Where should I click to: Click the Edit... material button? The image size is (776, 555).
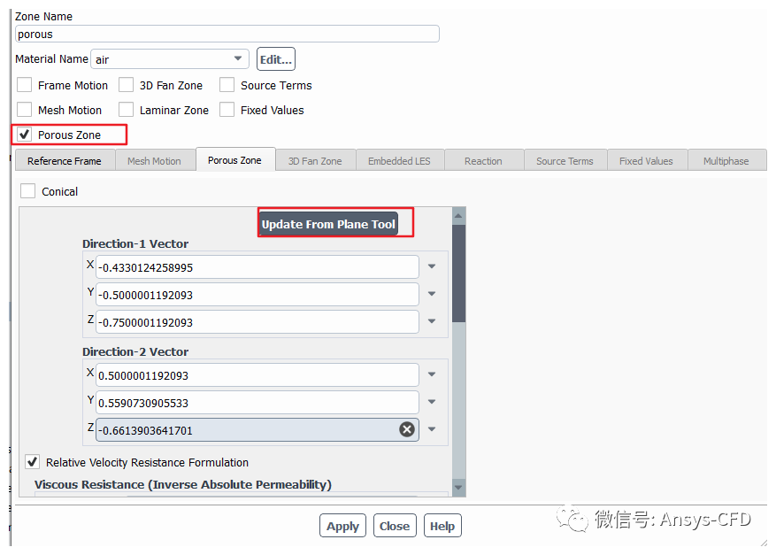(276, 59)
